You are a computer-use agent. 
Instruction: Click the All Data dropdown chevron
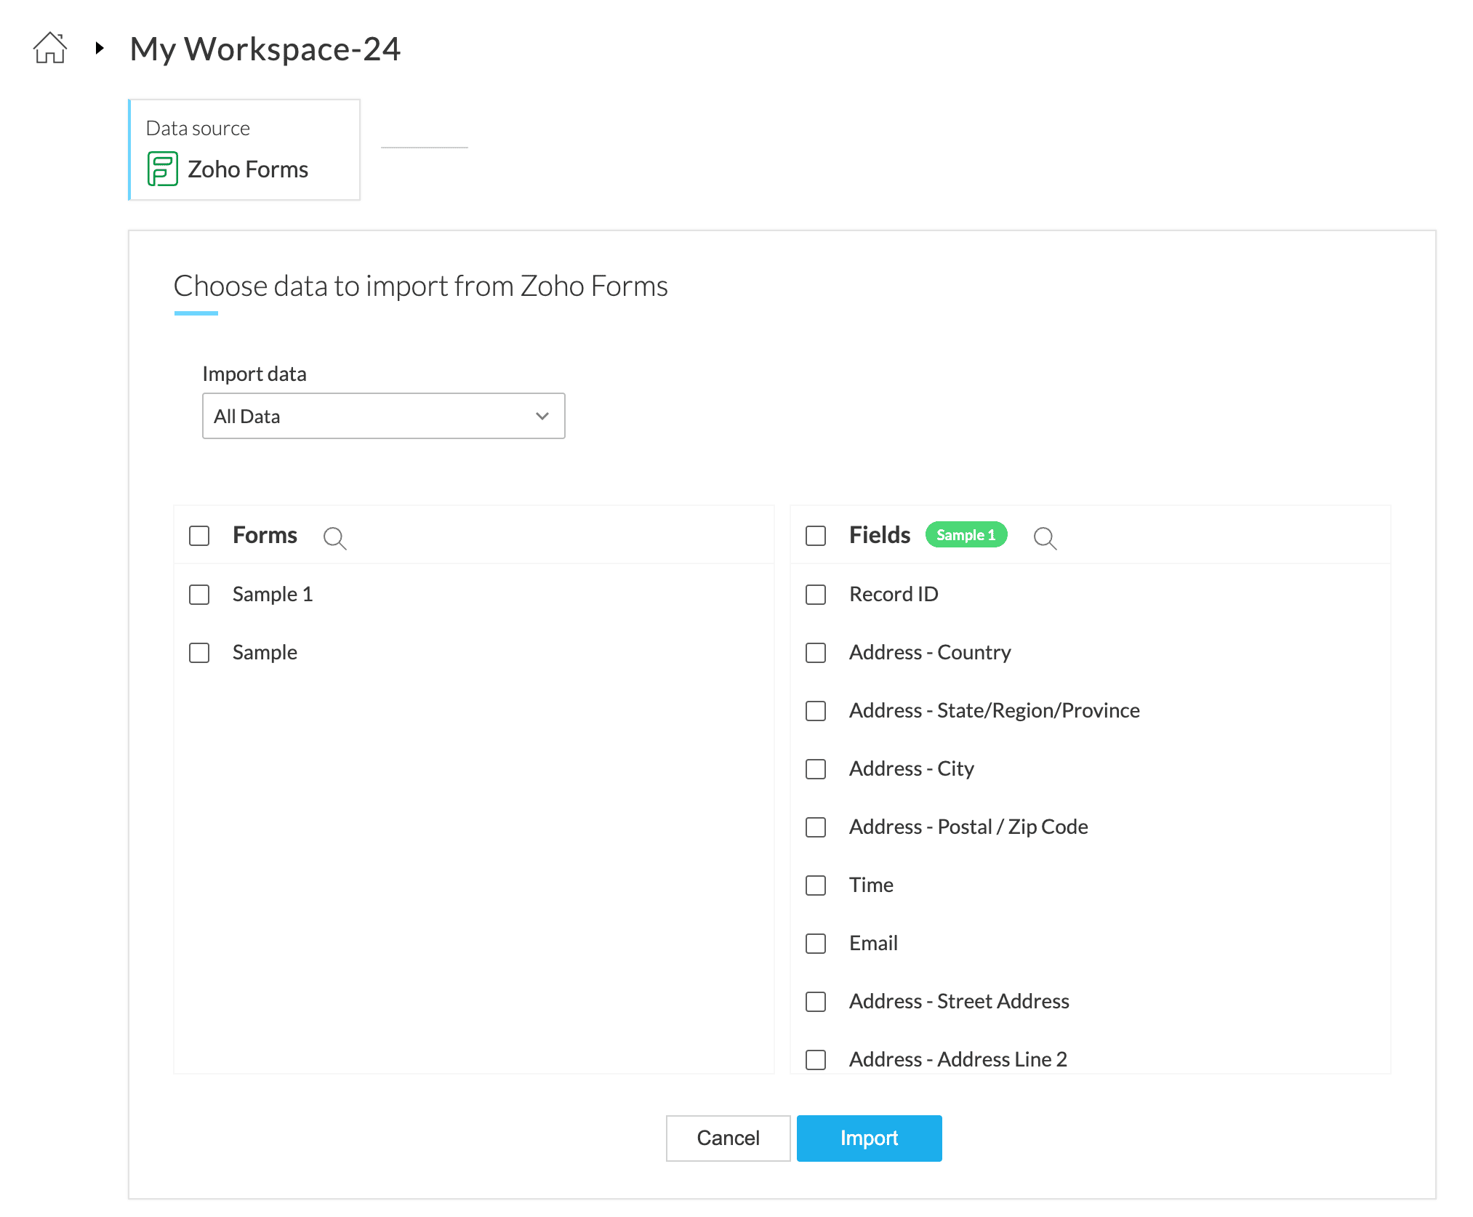tap(542, 416)
